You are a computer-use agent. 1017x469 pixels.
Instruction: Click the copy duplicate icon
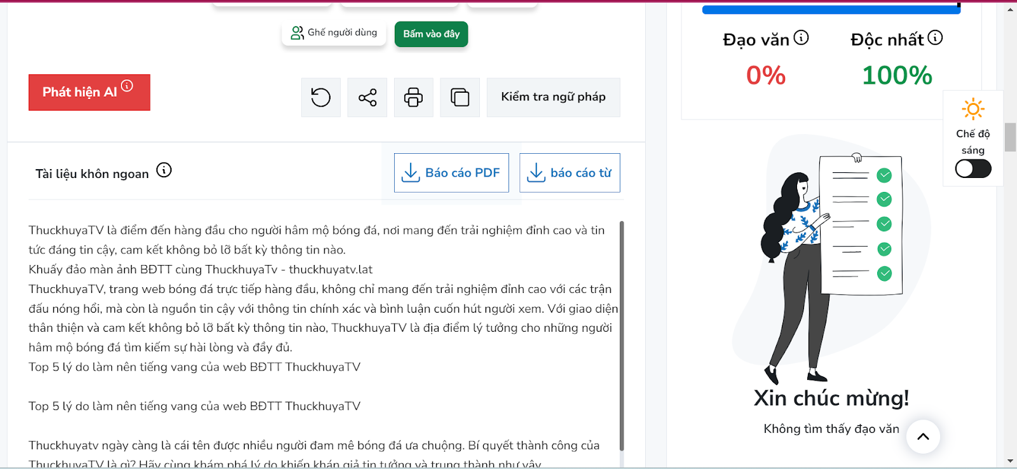pyautogui.click(x=460, y=97)
